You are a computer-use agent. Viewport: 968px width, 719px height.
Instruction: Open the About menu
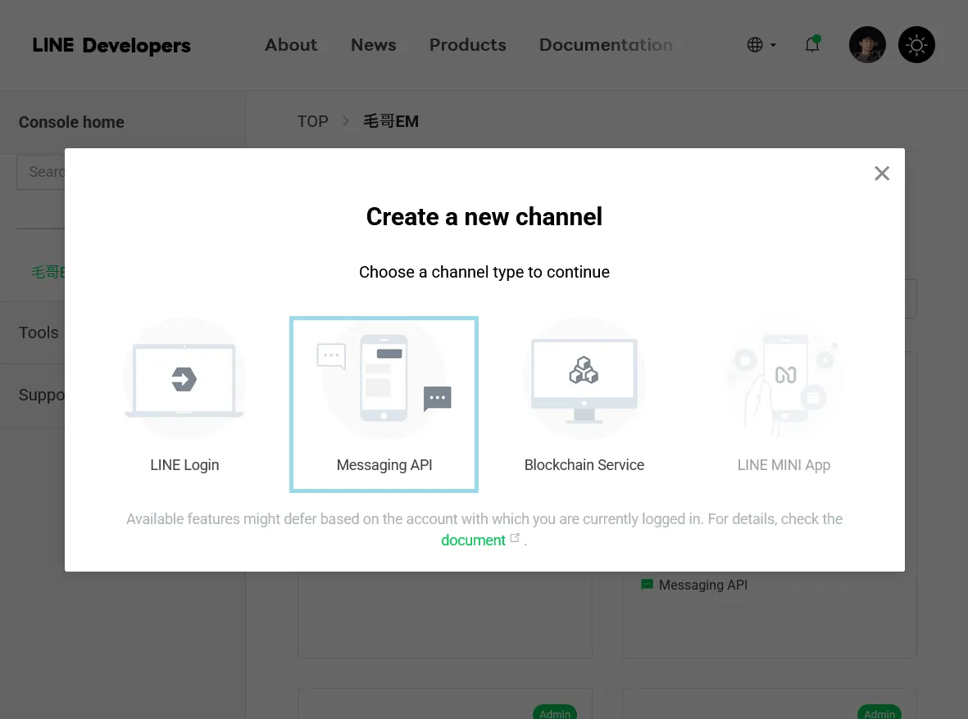tap(291, 45)
